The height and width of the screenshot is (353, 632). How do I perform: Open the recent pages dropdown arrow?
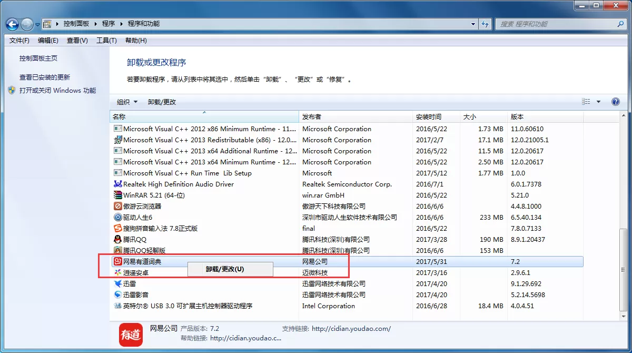[38, 24]
